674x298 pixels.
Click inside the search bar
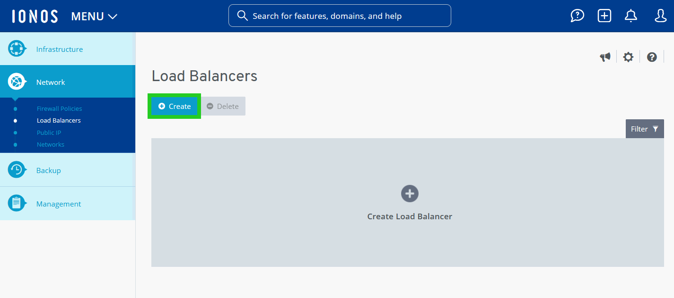point(340,16)
